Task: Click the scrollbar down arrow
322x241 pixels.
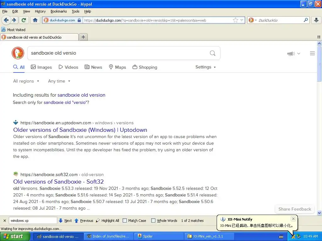Action: [x=319, y=213]
